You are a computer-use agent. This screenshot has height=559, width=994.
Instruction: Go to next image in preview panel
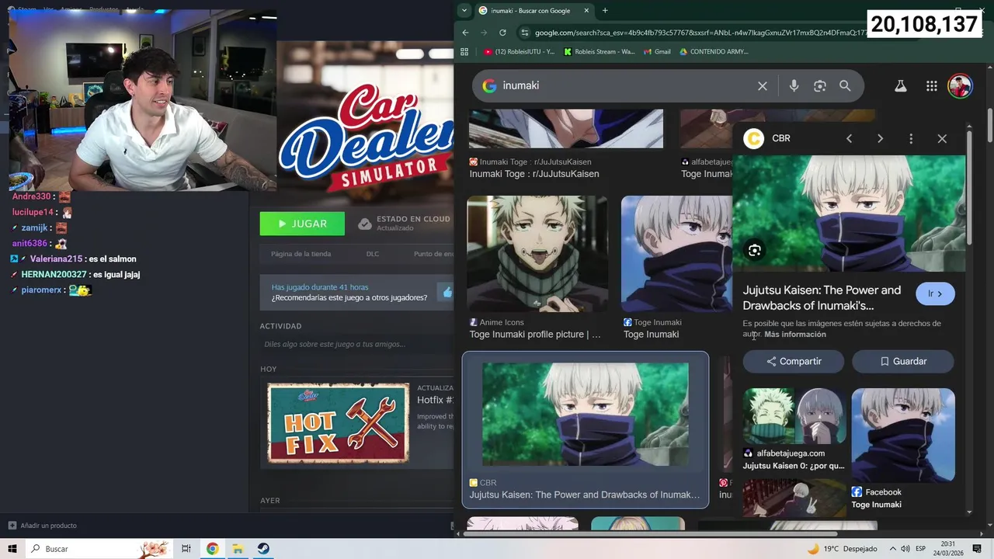coord(880,138)
